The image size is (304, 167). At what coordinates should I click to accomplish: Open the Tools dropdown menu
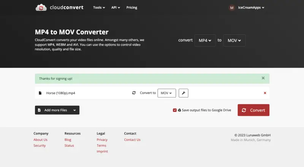pos(99,8)
